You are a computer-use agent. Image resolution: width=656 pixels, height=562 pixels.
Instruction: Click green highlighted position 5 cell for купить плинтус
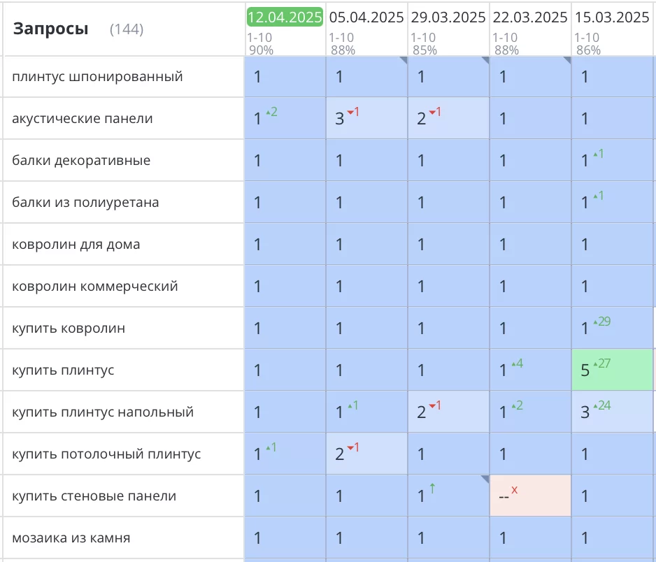612,370
